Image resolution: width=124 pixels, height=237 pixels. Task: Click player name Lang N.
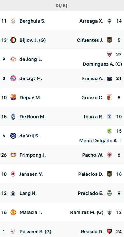pyautogui.click(x=28, y=193)
